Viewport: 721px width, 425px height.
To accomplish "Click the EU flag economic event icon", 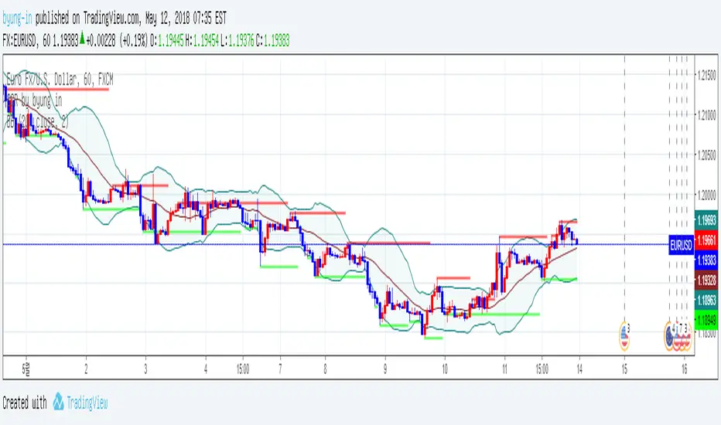I will click(x=670, y=335).
